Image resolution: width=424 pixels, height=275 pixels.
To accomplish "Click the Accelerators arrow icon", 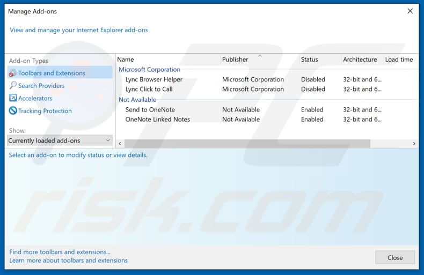I will coord(13,98).
